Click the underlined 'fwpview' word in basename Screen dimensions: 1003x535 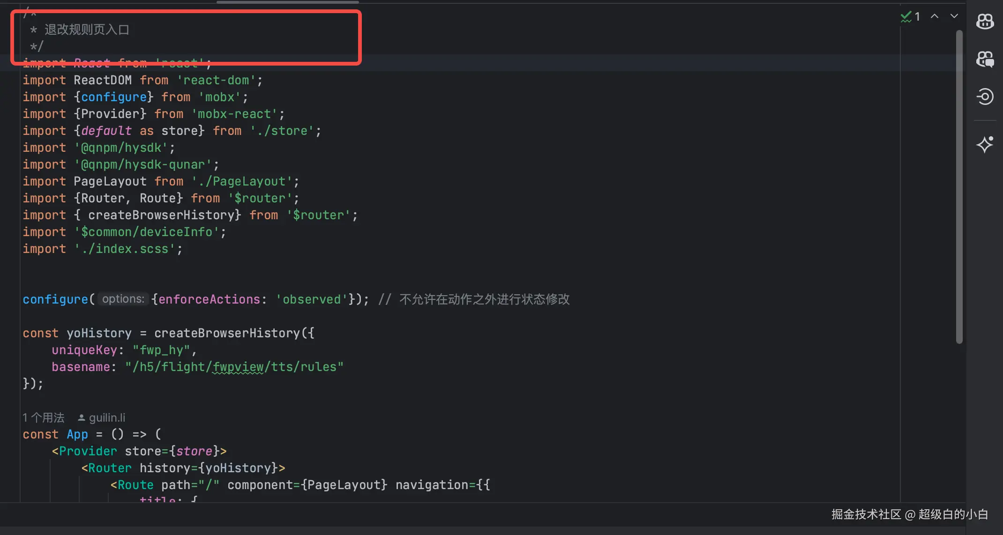238,367
